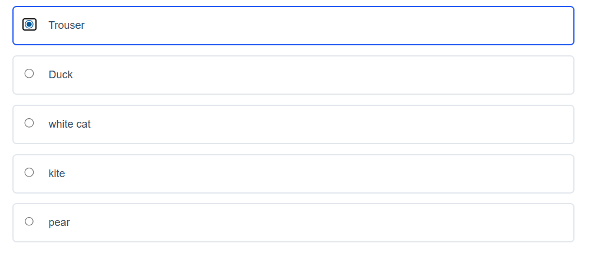Click blank space inside the white cat row

413,124
